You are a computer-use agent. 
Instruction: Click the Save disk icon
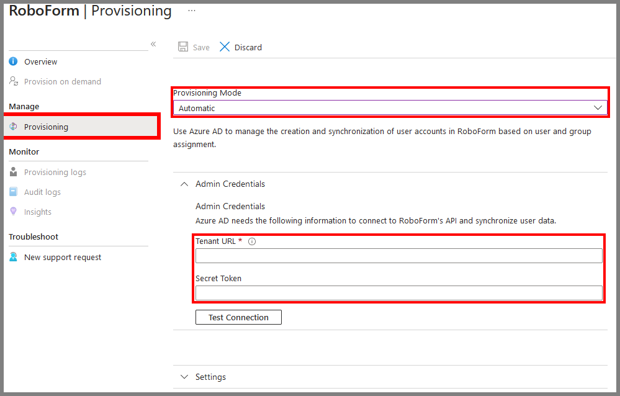[183, 47]
